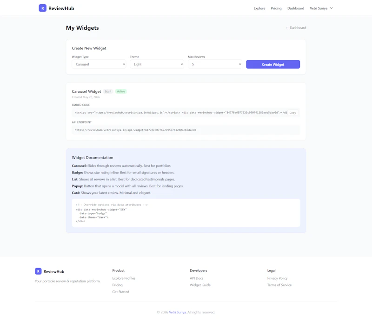
Task: Click the 'Badge:' documentation line
Action: (123, 173)
